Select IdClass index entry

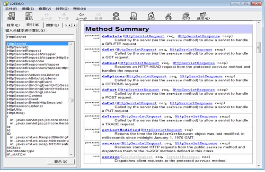click(x=14, y=147)
